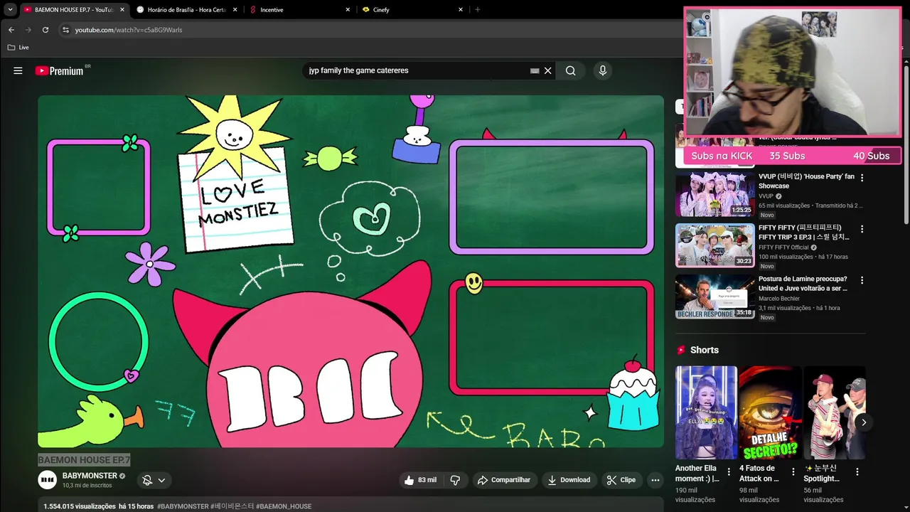Viewport: 910px width, 512px height.
Task: Open options for Postura de Lamine video
Action: (x=862, y=280)
